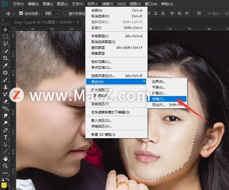
Task: Select the Hand tool
Action: tap(5, 159)
